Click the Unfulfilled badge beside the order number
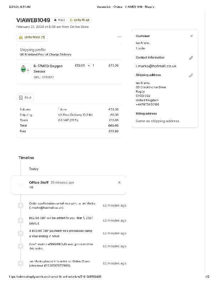Viewport: 218px width, 283px height. click(x=80, y=20)
